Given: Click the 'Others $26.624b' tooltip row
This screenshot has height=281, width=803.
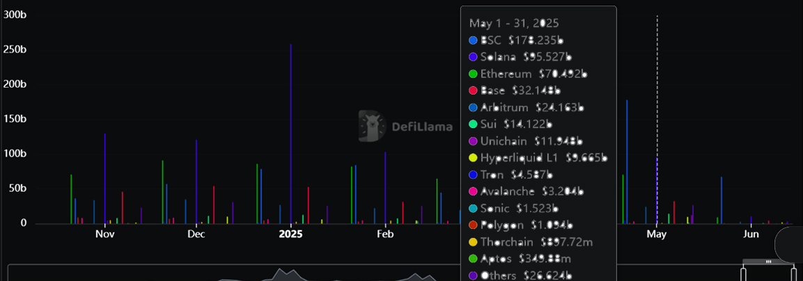Looking at the screenshot, I should coord(520,276).
